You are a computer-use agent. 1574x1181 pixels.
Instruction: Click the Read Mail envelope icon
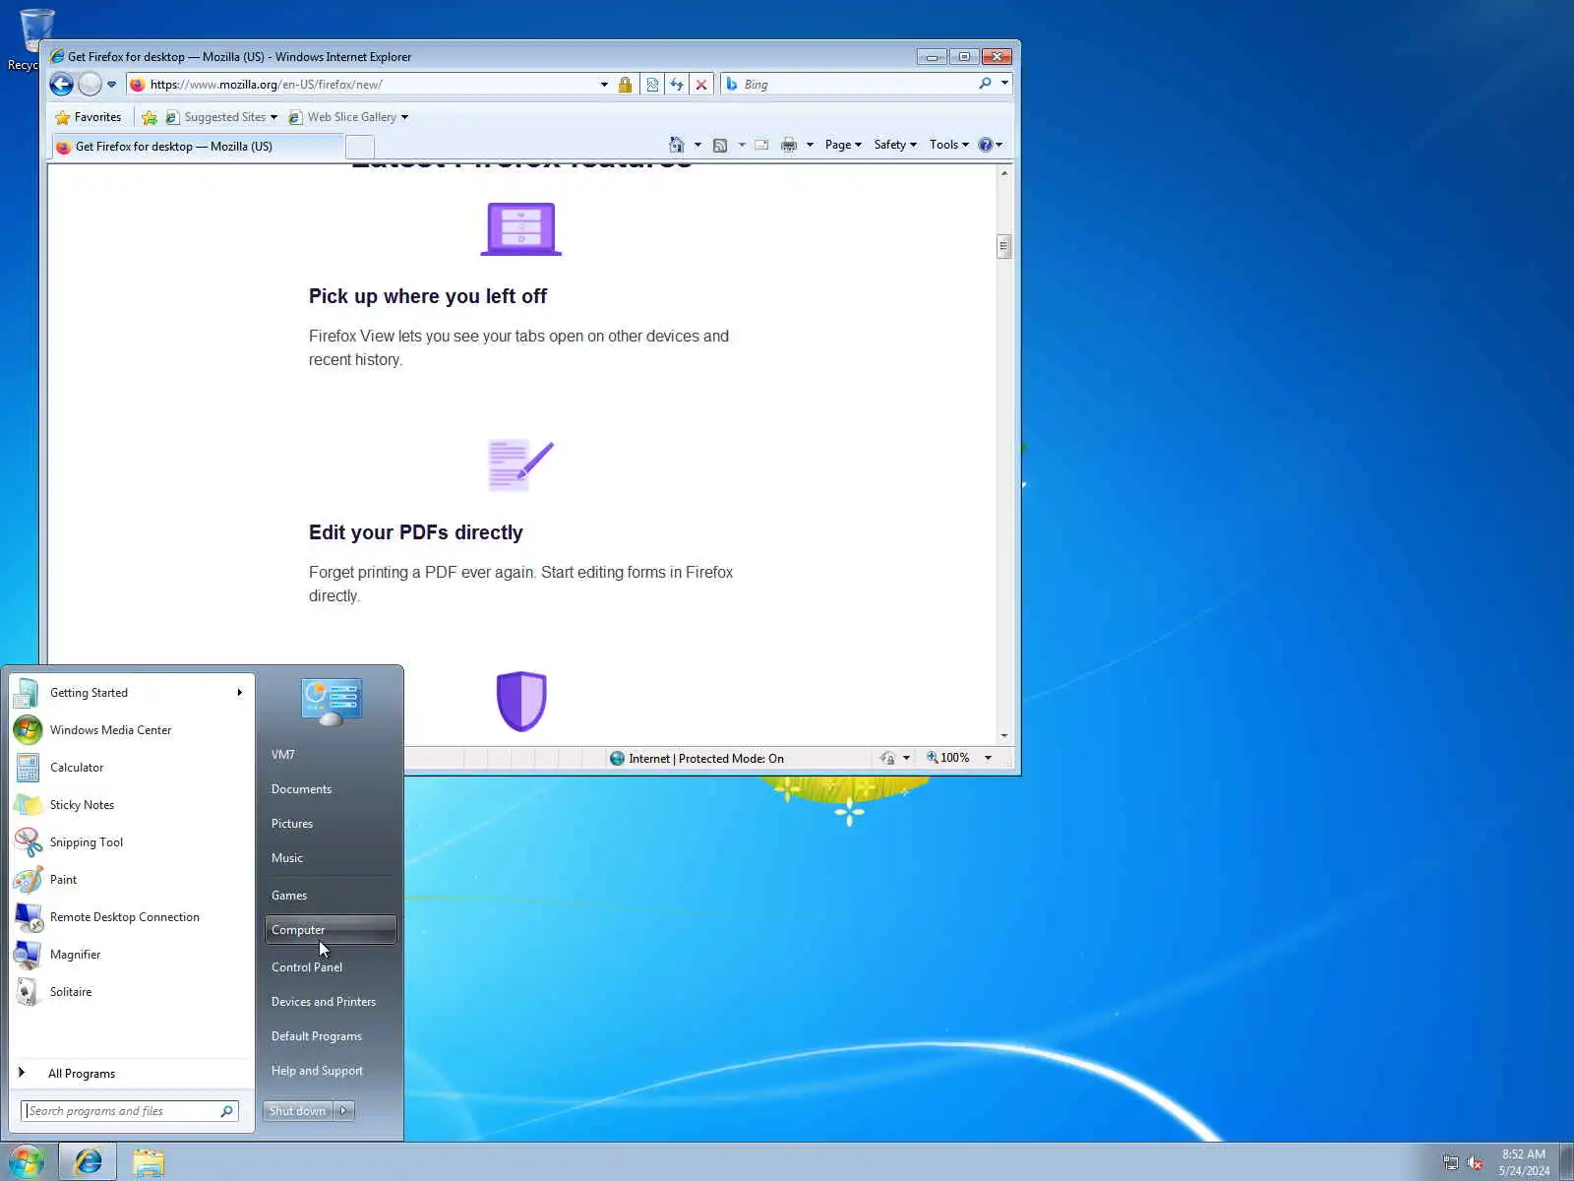pos(761,145)
